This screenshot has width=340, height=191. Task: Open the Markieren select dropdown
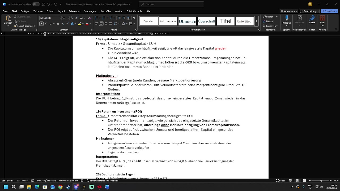[270, 26]
